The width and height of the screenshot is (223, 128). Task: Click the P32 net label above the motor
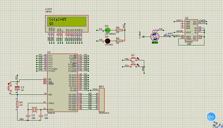coord(161,29)
